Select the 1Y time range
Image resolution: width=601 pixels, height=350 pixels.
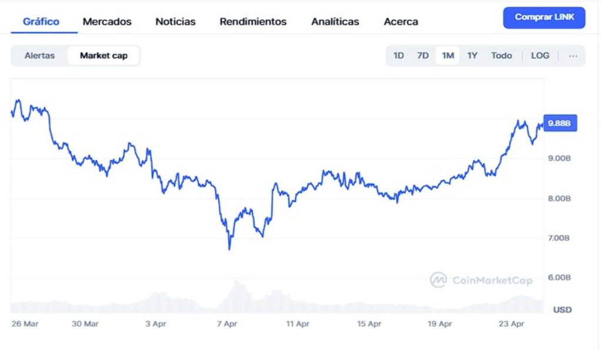point(472,55)
